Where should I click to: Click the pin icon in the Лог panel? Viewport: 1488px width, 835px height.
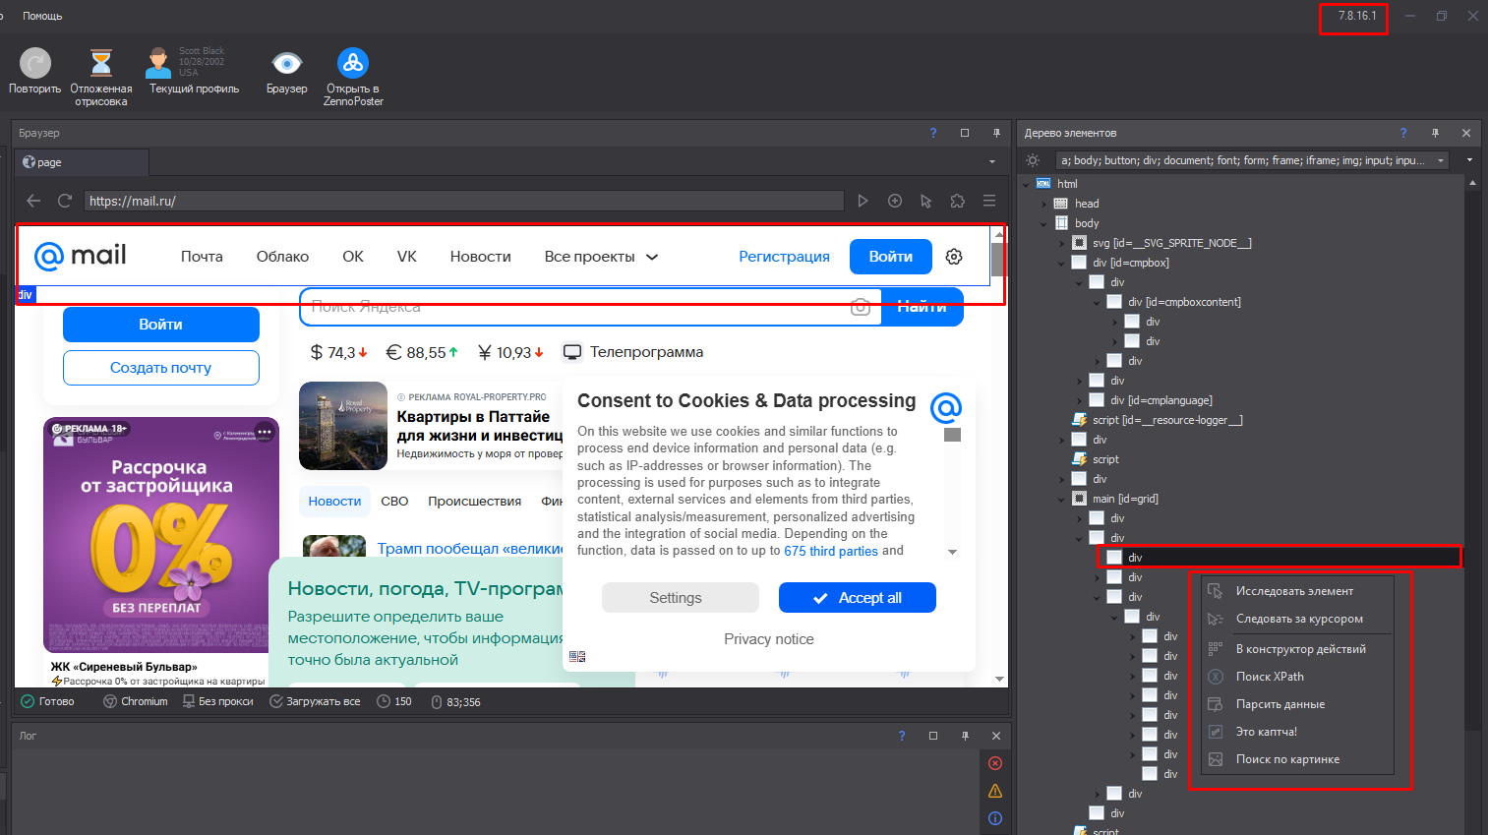click(965, 736)
